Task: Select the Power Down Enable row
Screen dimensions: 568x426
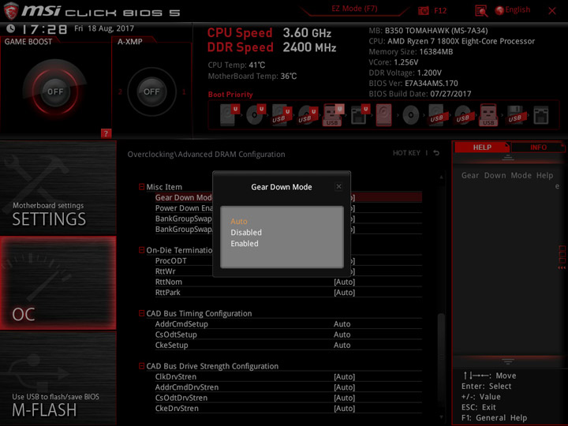Action: pyautogui.click(x=289, y=208)
